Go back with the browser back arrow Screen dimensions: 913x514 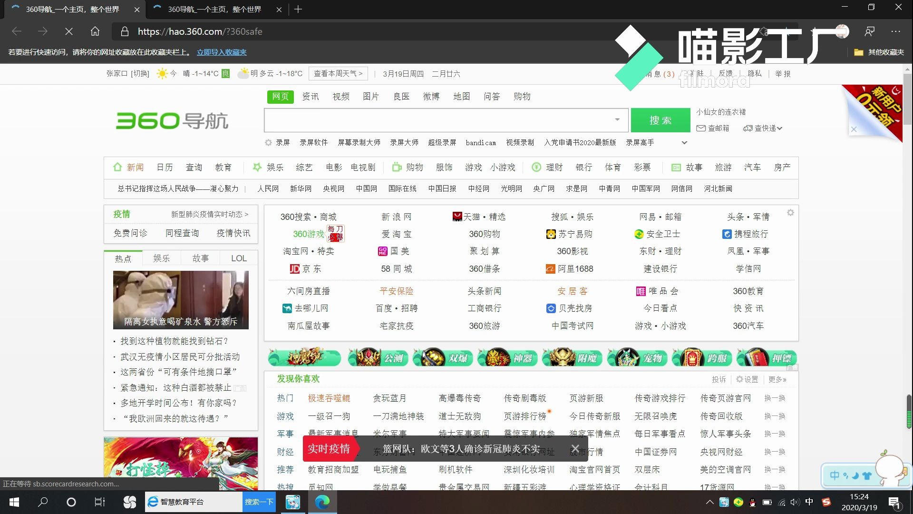(x=17, y=31)
